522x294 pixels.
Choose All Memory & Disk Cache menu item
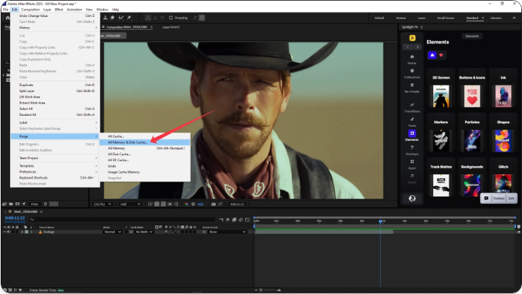coord(128,142)
